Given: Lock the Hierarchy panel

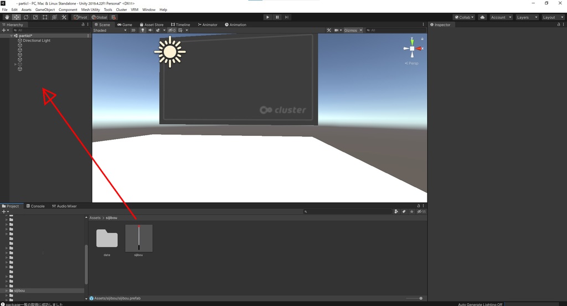Looking at the screenshot, I should (x=83, y=24).
